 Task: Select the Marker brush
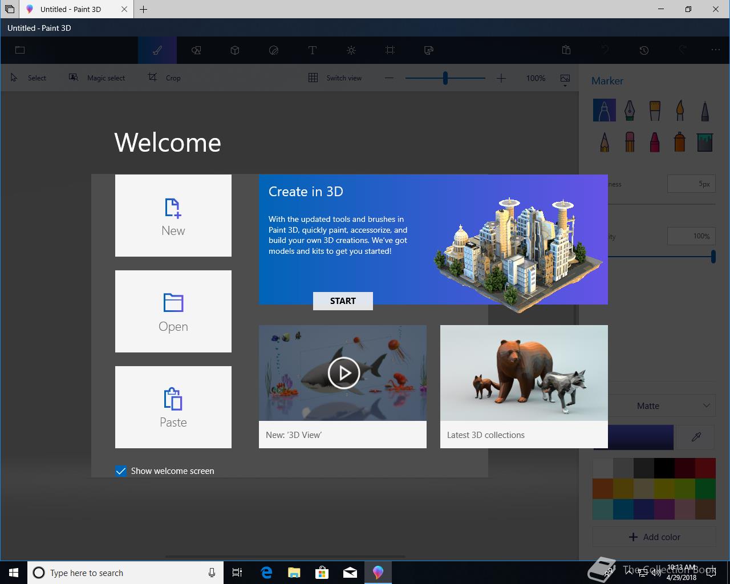(605, 110)
